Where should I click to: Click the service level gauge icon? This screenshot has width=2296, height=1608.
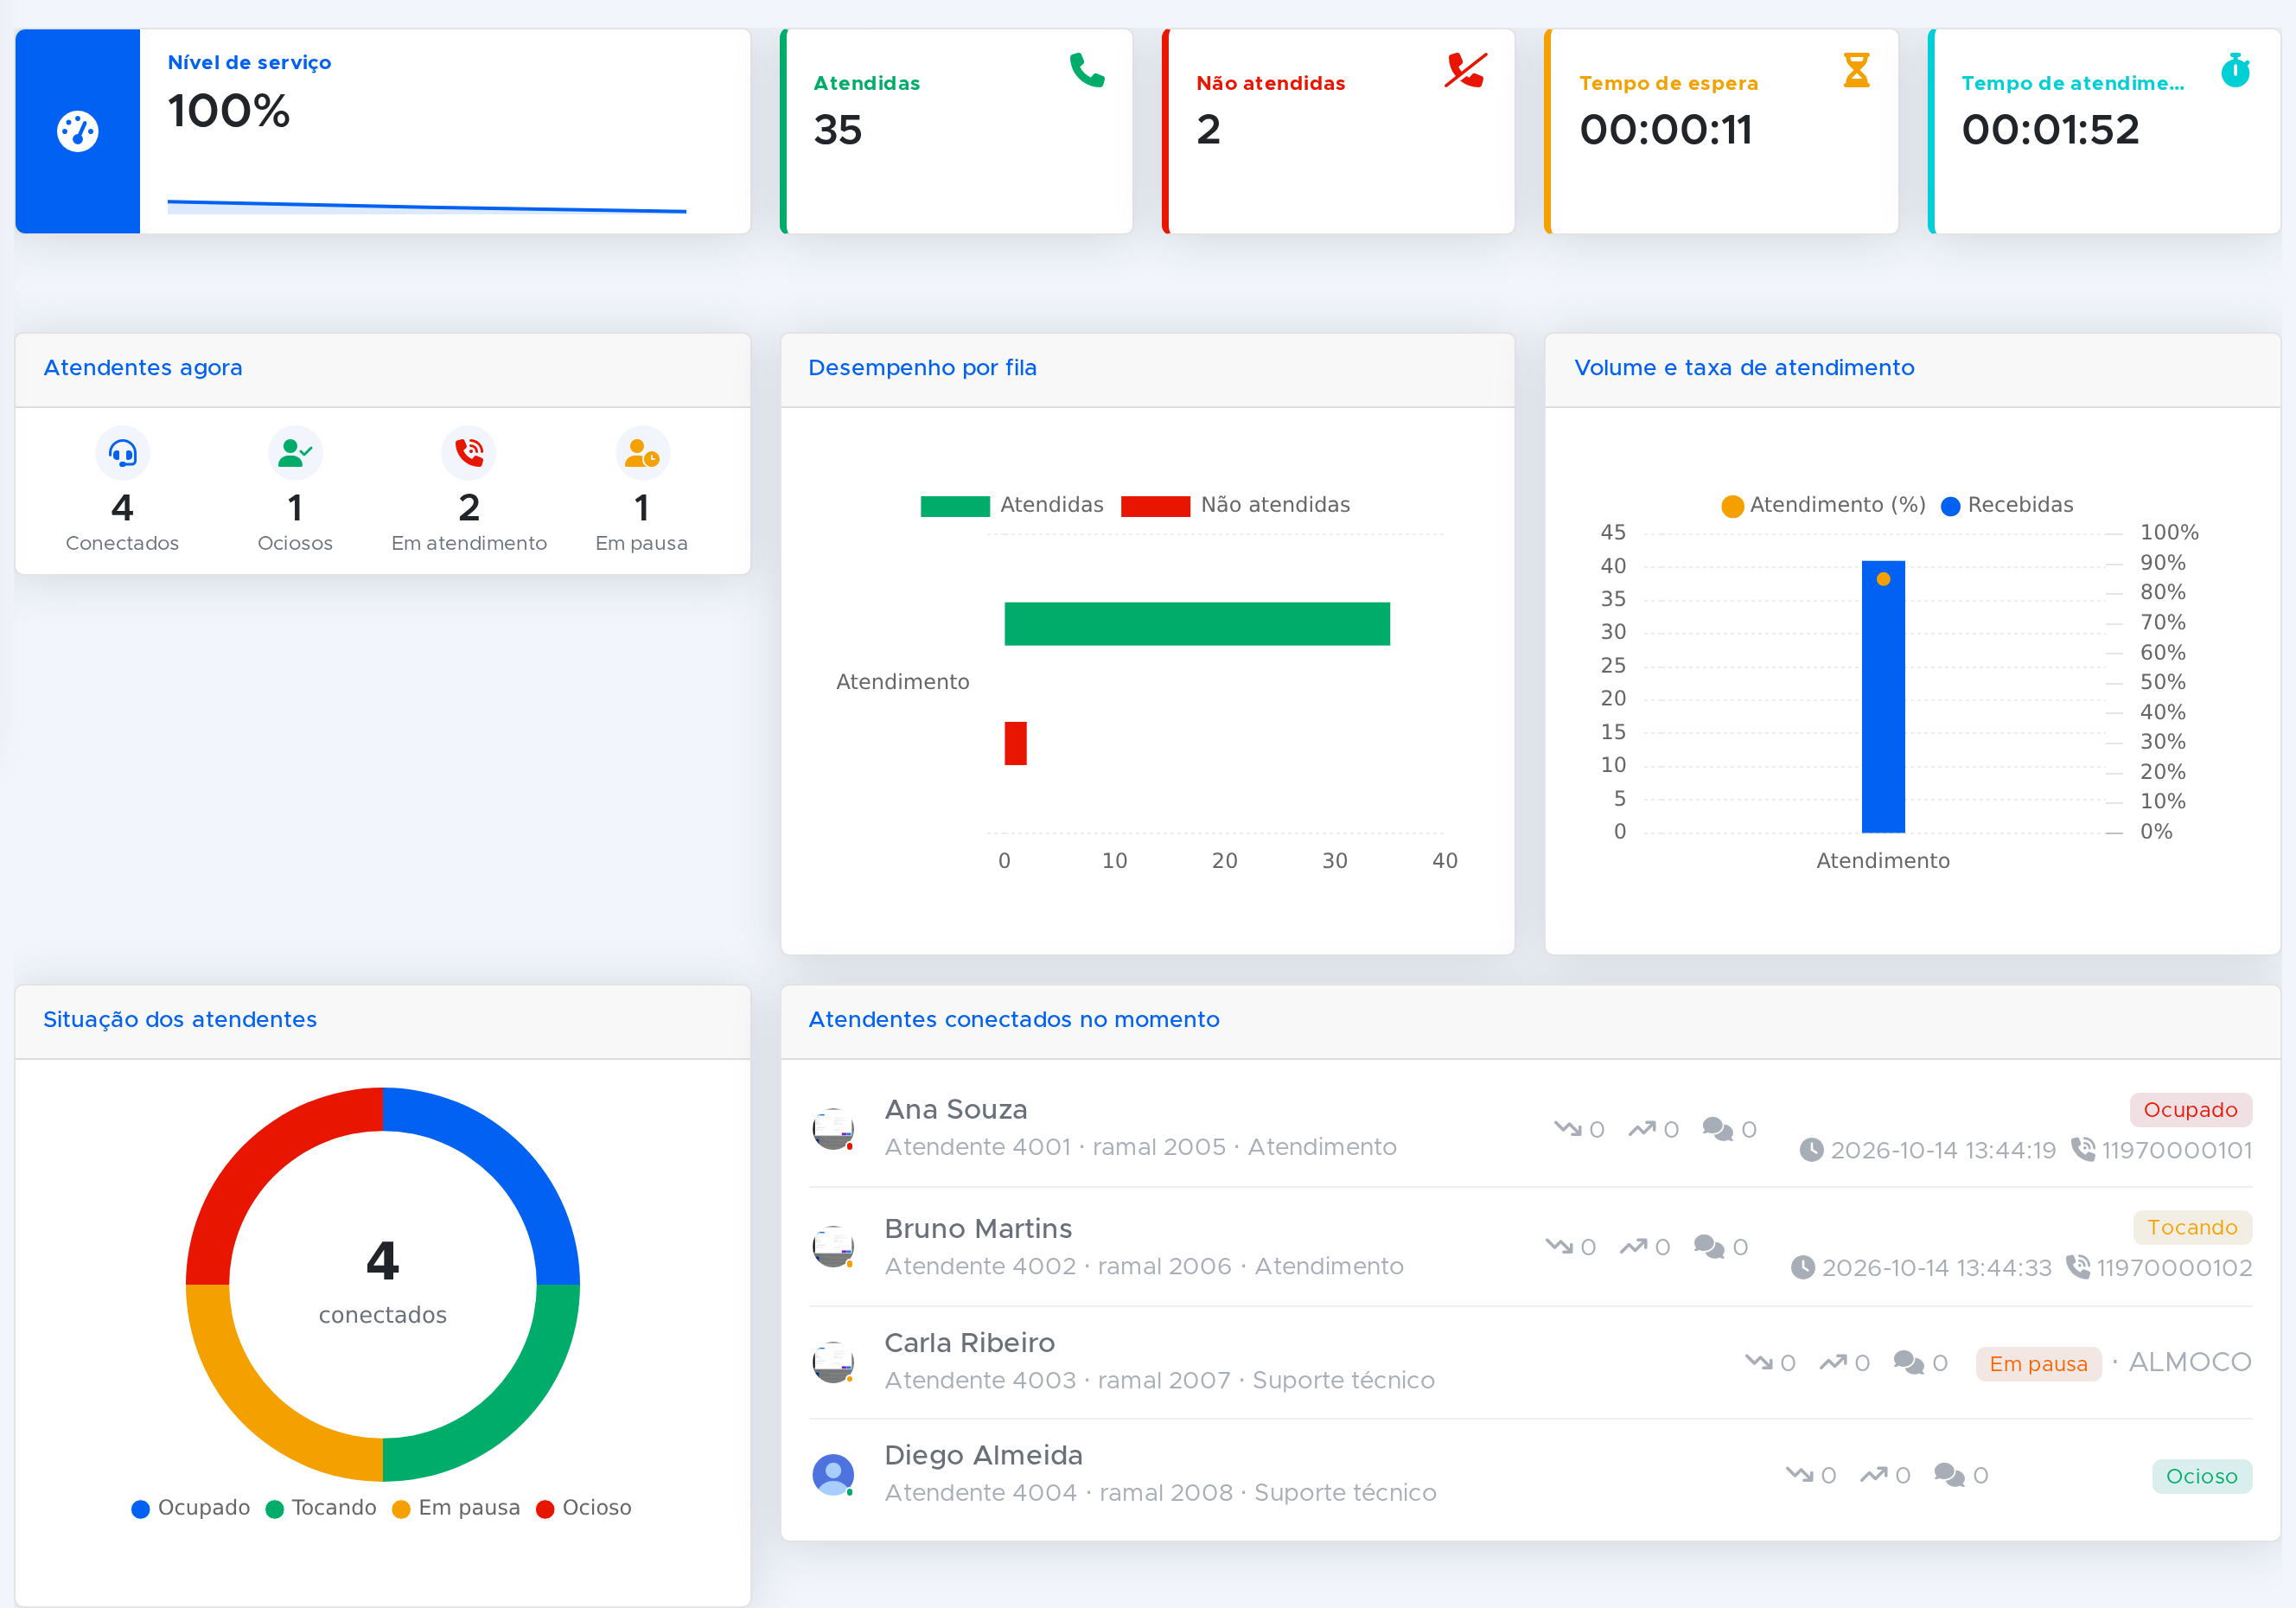click(77, 131)
